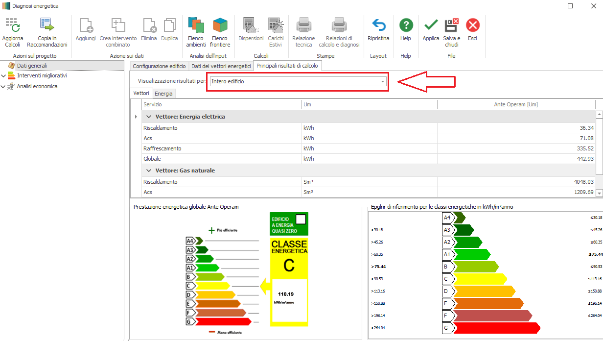This screenshot has width=603, height=341.
Task: Open Dati dei vettori energetici tab
Action: pyautogui.click(x=221, y=66)
